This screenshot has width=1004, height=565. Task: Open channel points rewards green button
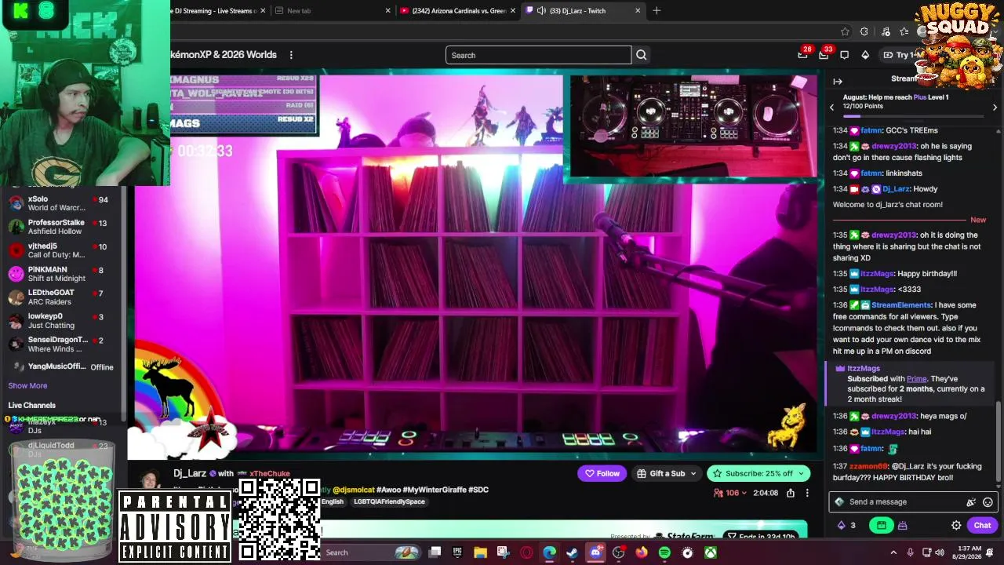click(882, 526)
